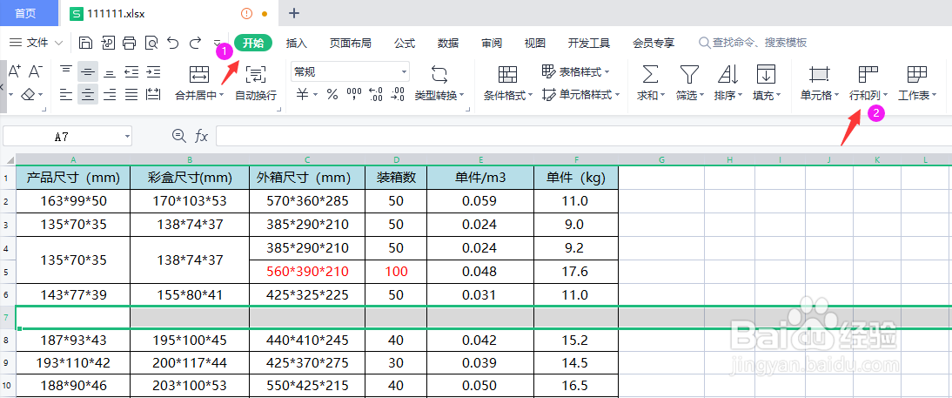Apply percent style format
The height and width of the screenshot is (398, 952).
332,94
